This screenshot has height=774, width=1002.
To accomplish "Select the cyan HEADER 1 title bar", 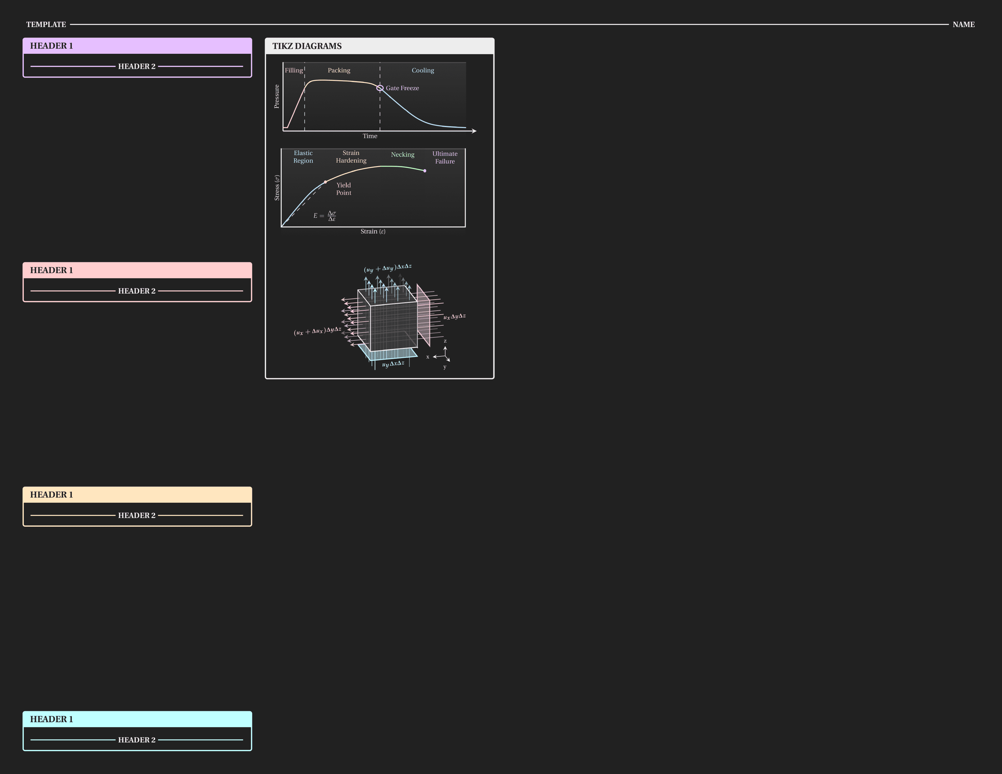I will pos(137,719).
